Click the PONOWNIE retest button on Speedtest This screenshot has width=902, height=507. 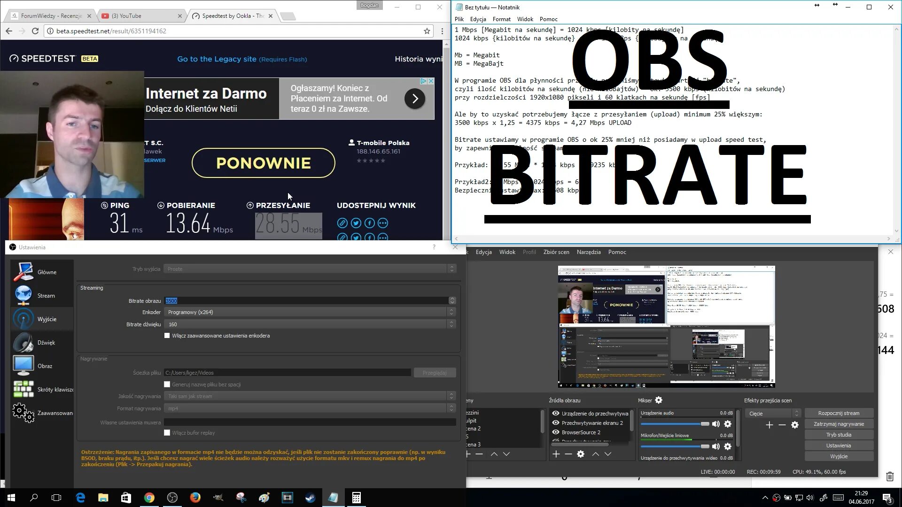(x=263, y=163)
